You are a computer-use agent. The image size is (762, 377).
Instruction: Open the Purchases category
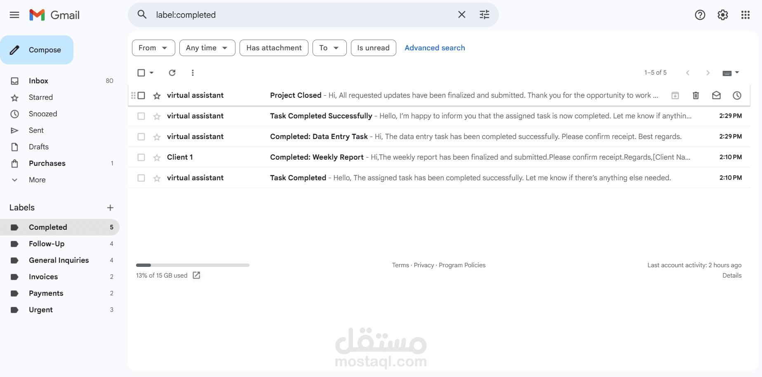60,163
